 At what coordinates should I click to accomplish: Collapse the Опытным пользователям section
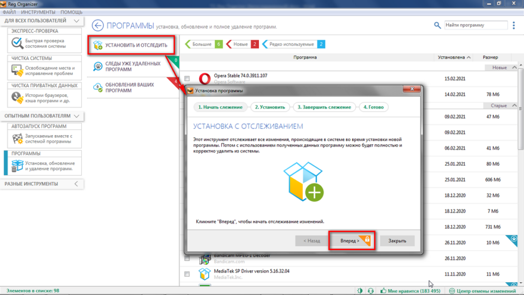coord(76,116)
